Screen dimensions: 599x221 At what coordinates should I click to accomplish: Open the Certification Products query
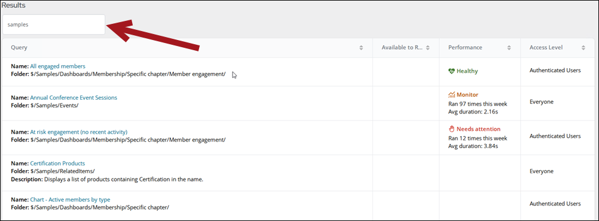pos(57,164)
